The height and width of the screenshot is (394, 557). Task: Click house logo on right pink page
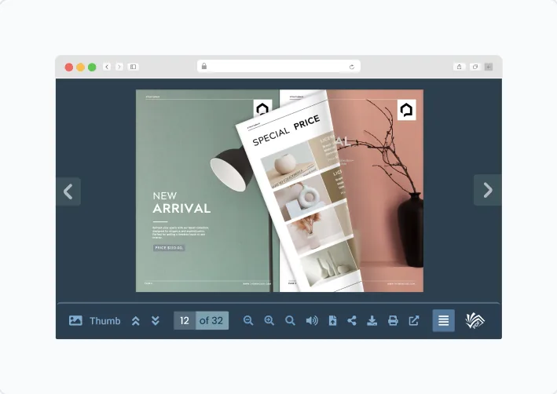[407, 110]
